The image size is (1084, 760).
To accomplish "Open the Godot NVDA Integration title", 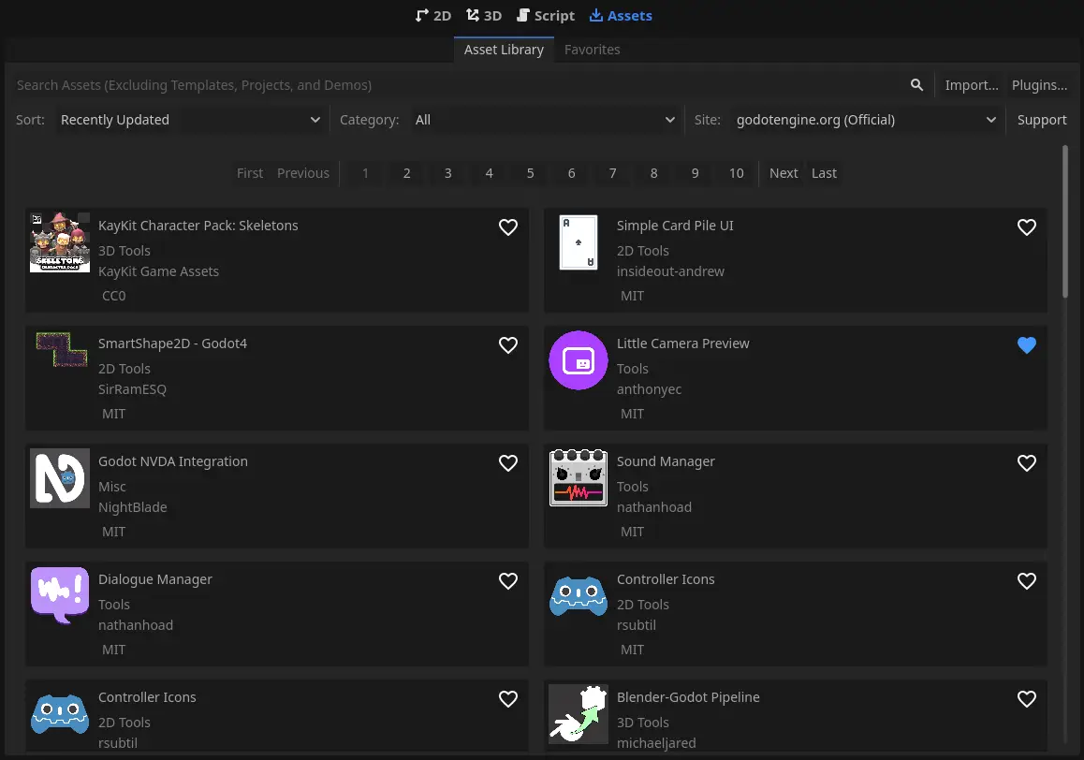I will pos(173,461).
